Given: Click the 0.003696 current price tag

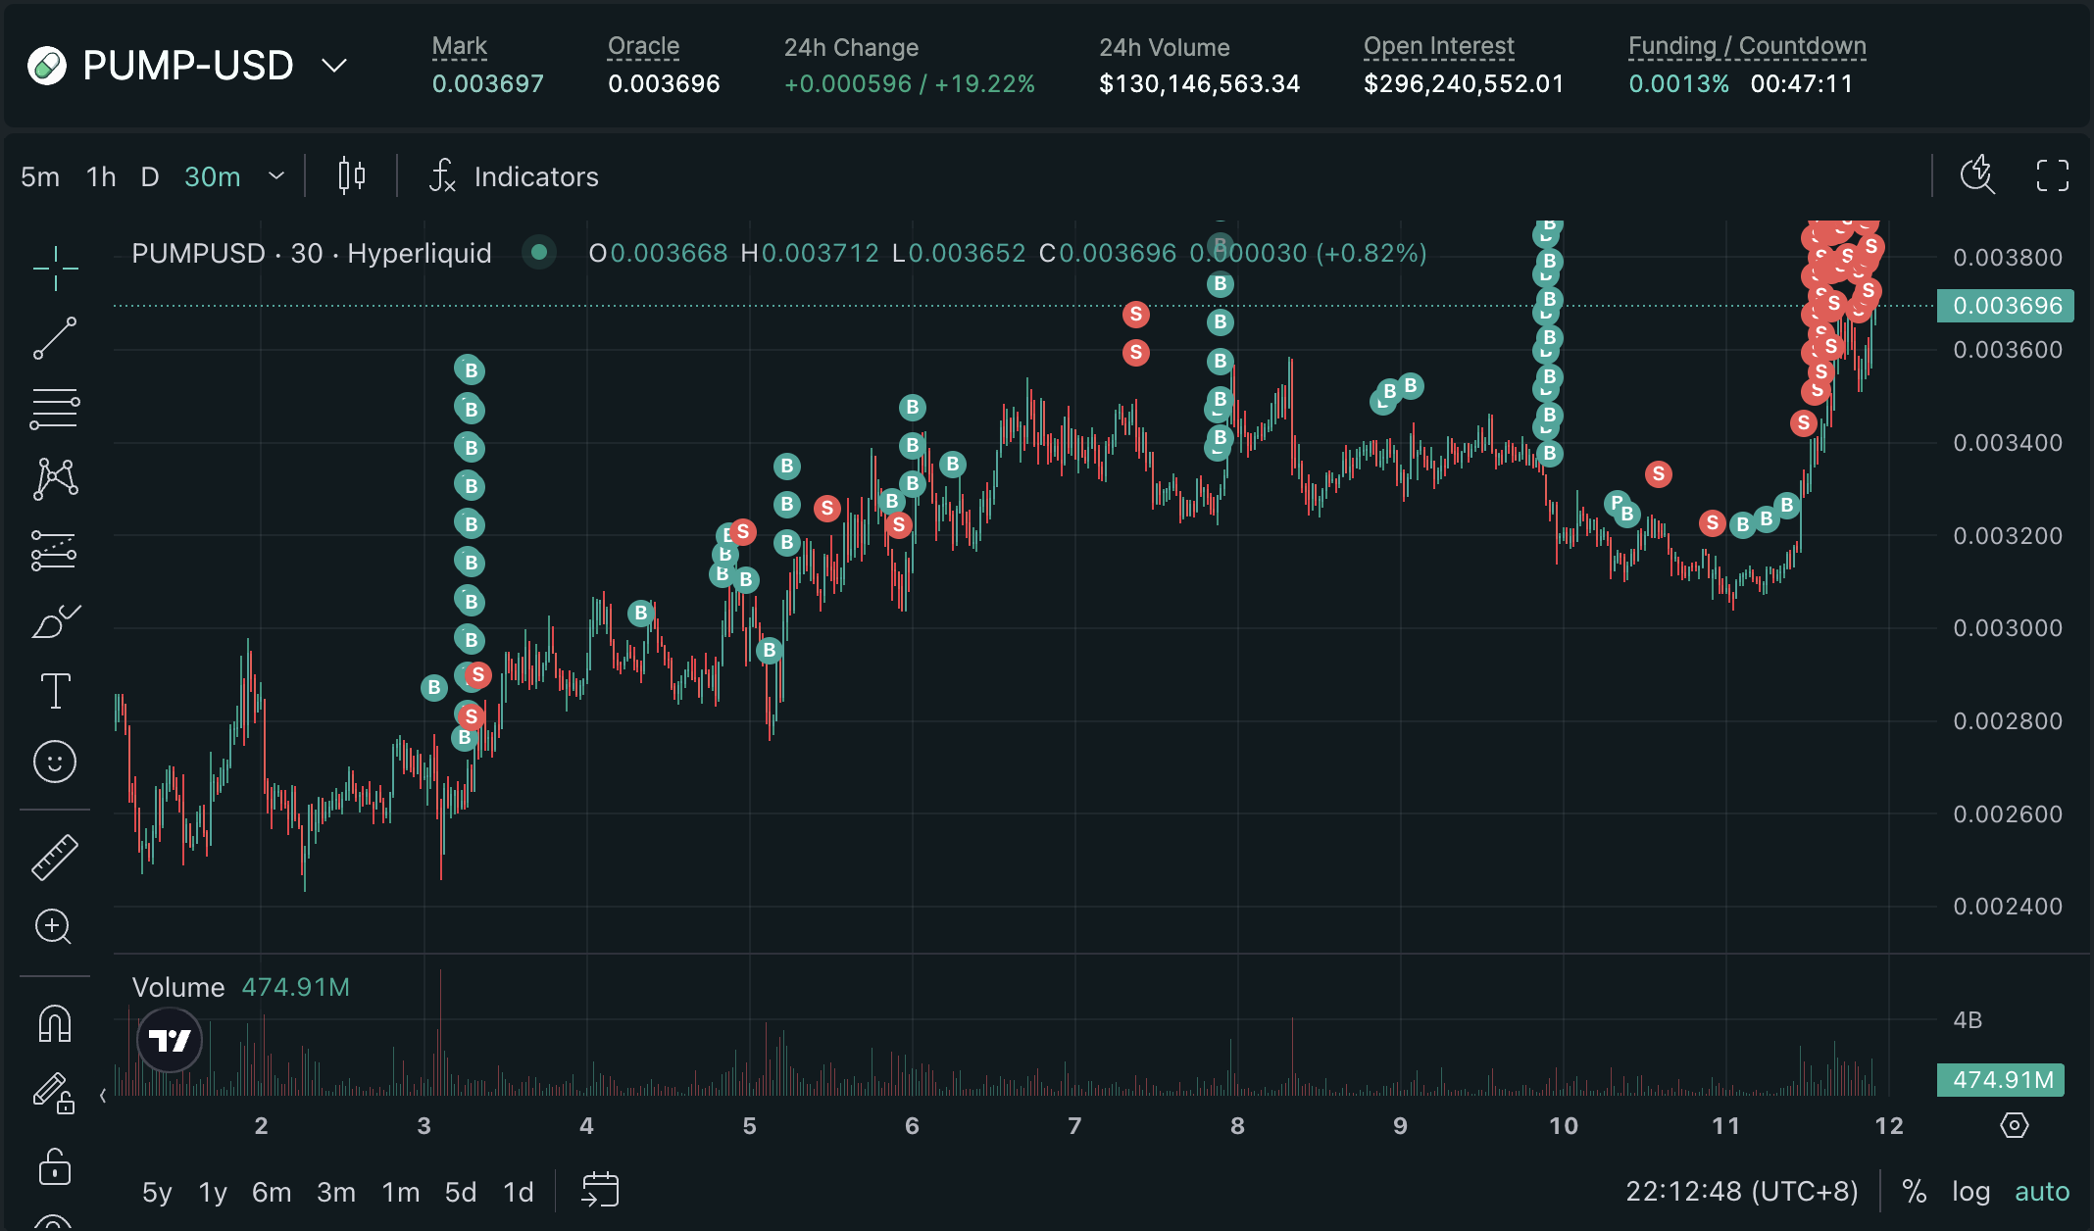Looking at the screenshot, I should (x=2006, y=306).
